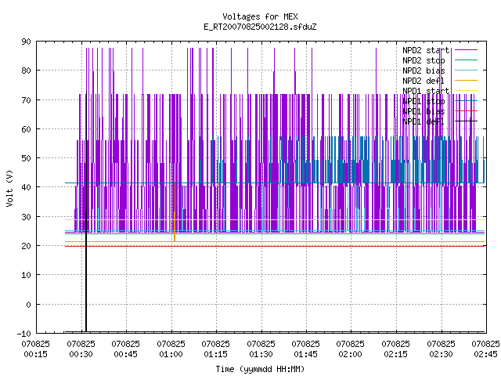
Task: Click the x-axis tick label 070825 01:15
Action: click(x=216, y=349)
